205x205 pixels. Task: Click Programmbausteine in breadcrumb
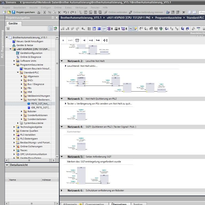coord(168,18)
